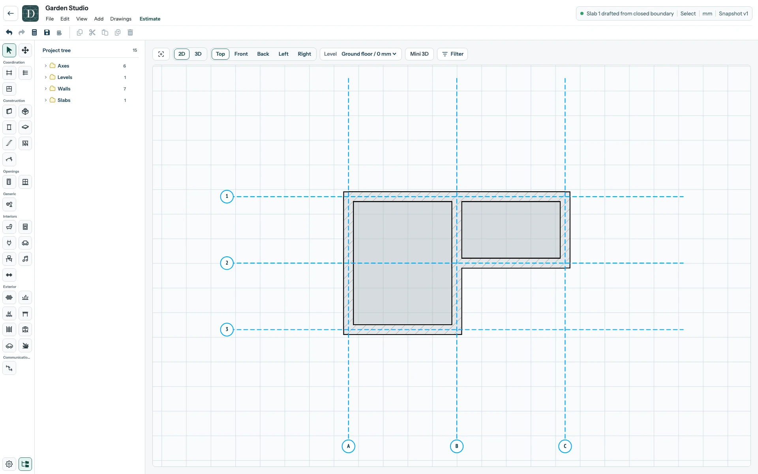The width and height of the screenshot is (758, 474).
Task: Select the Top view
Action: (220, 54)
